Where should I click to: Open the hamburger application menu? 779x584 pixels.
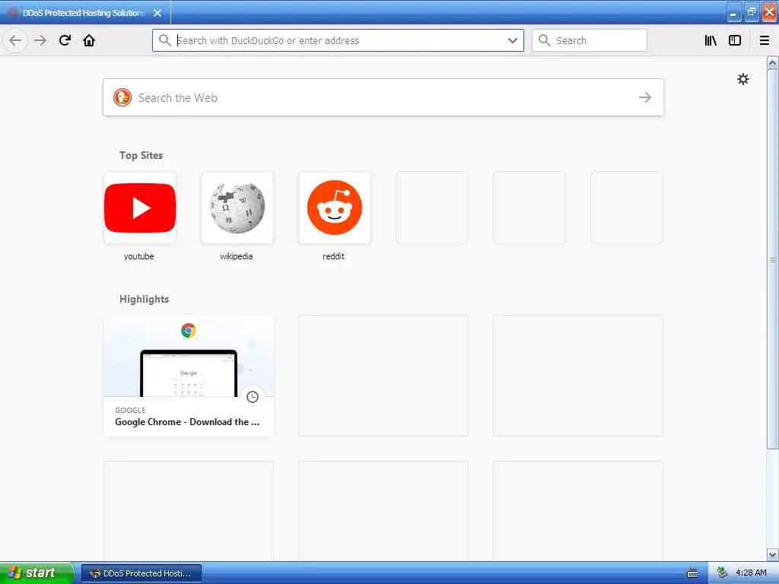click(x=765, y=40)
